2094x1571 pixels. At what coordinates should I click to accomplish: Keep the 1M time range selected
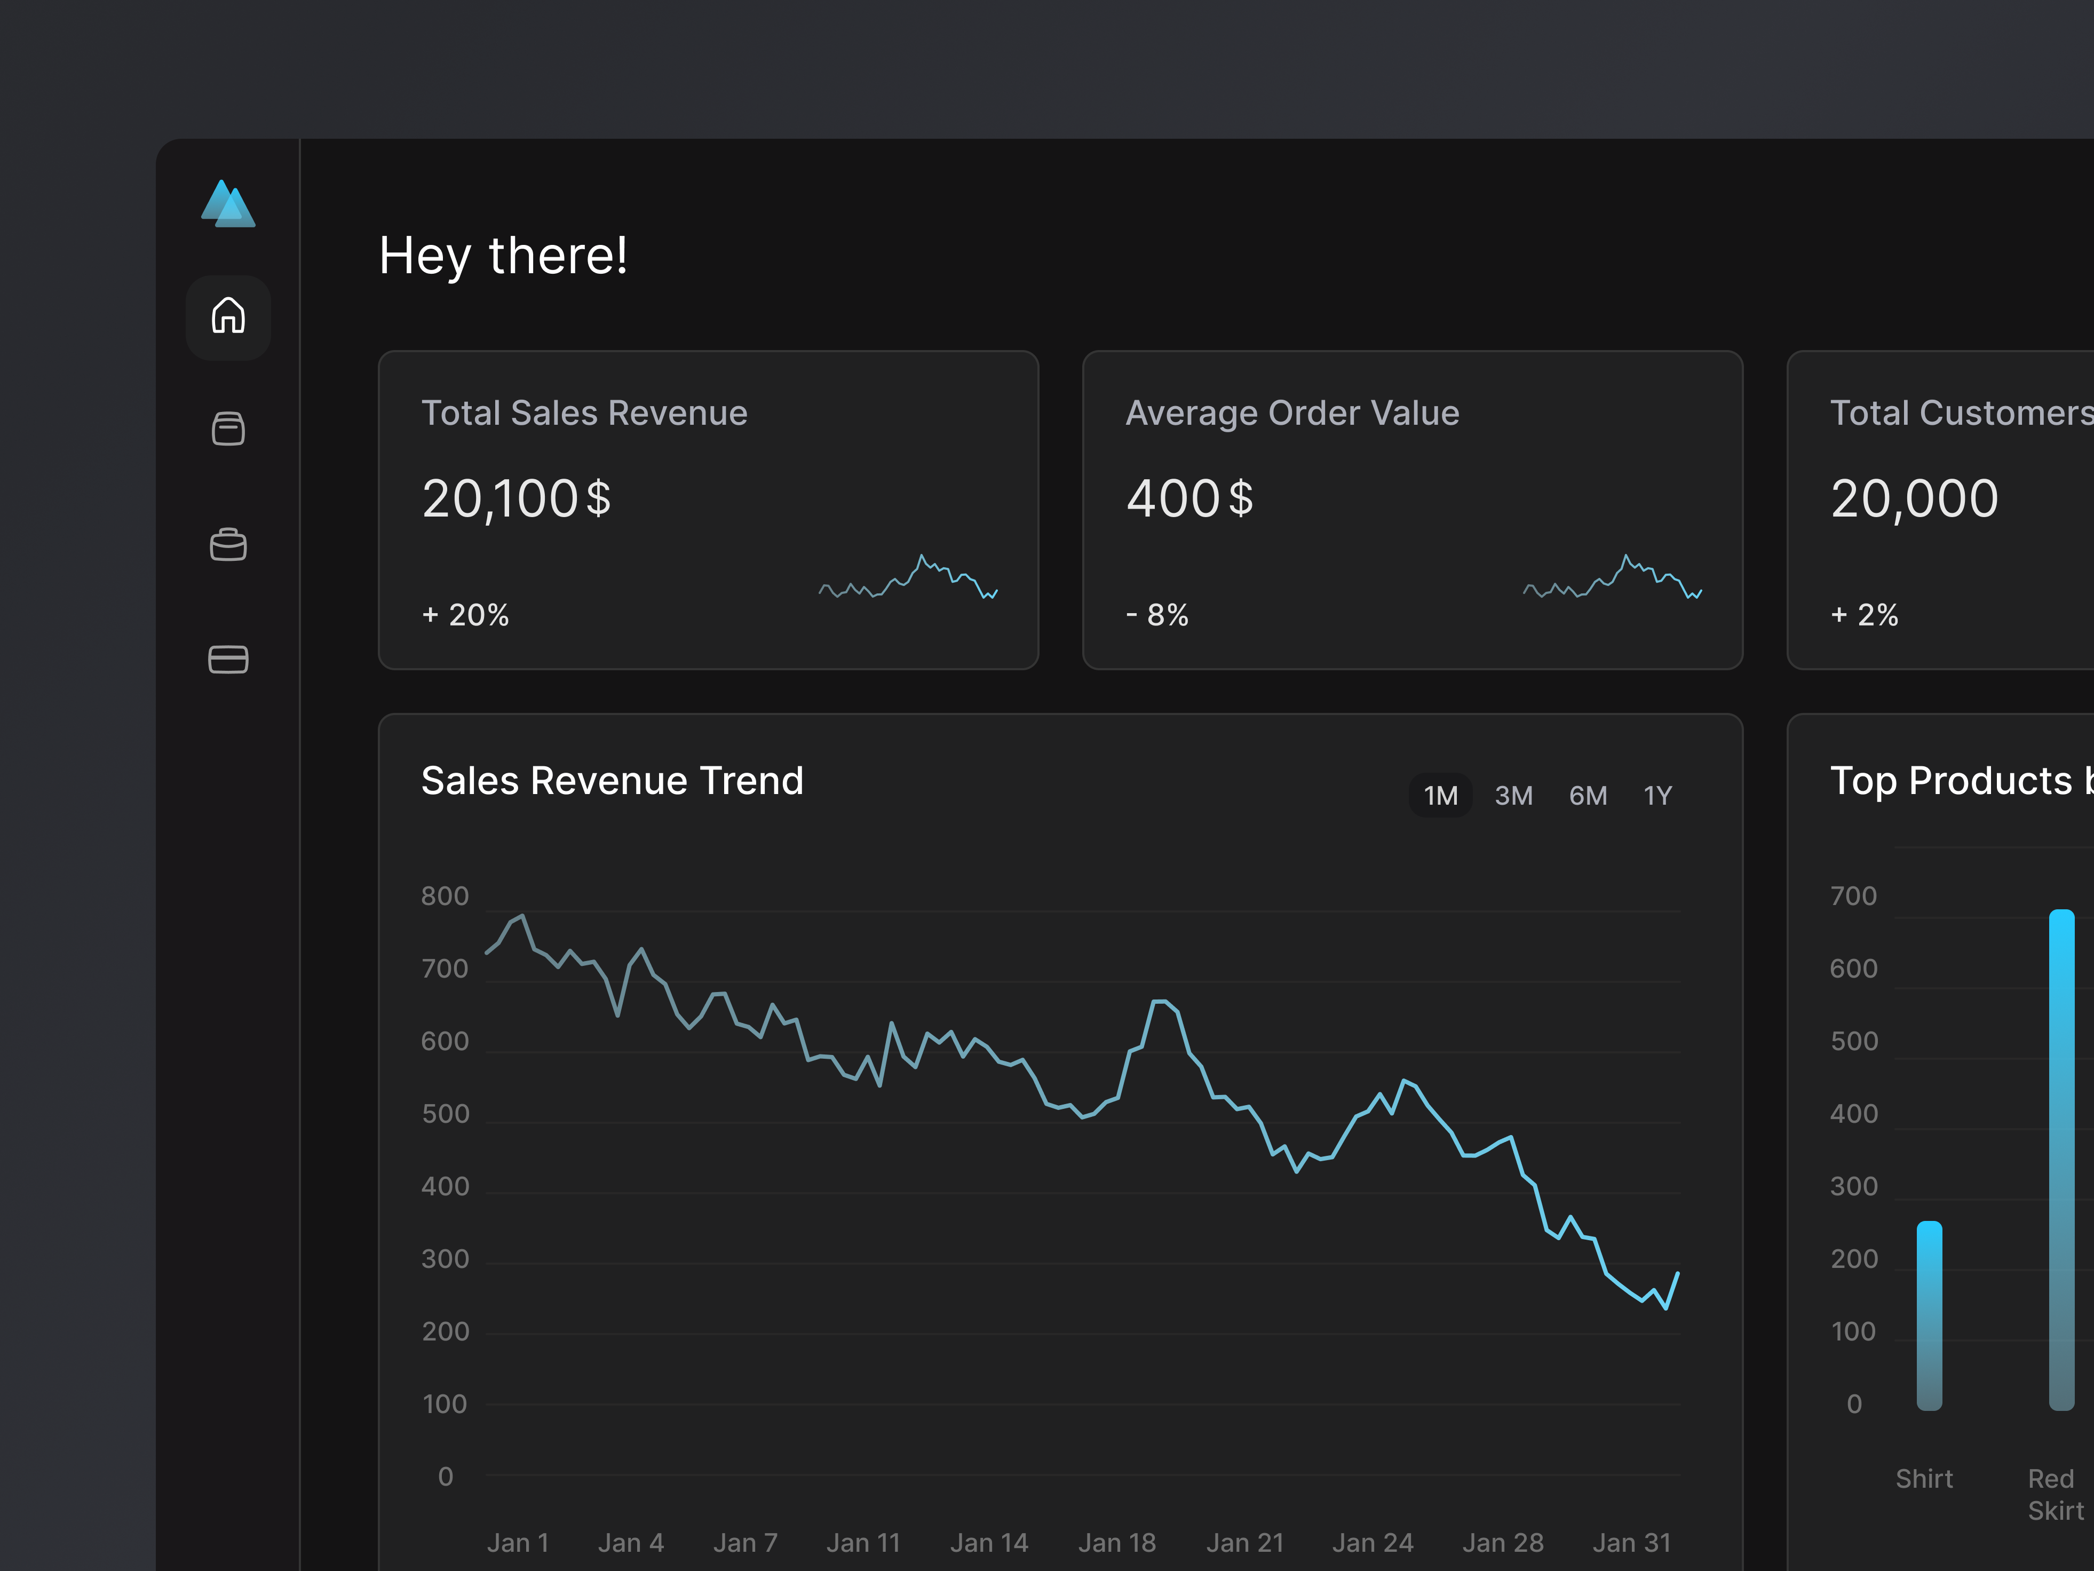point(1440,795)
